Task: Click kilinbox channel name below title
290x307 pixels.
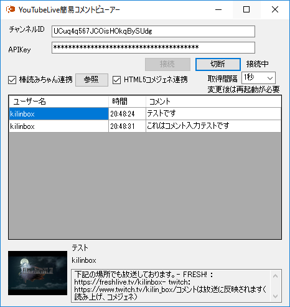Action: [x=84, y=260]
